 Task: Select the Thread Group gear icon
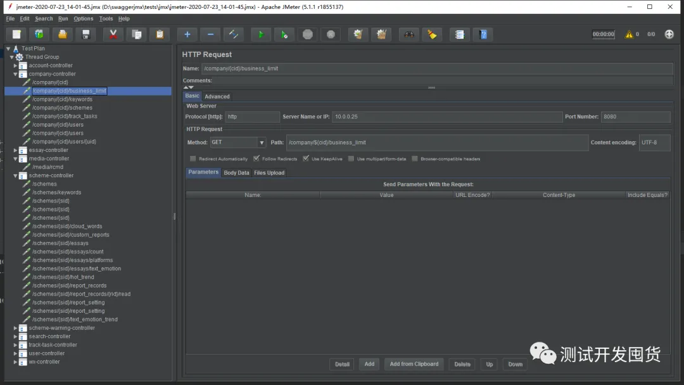tap(19, 57)
